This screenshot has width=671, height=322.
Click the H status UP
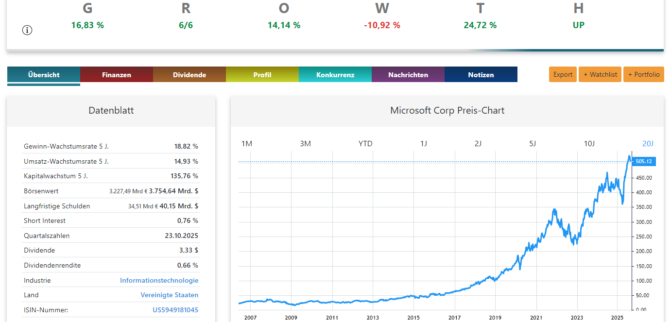coord(578,25)
